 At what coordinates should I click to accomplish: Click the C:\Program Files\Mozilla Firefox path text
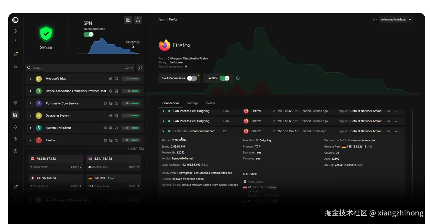pyautogui.click(x=188, y=58)
